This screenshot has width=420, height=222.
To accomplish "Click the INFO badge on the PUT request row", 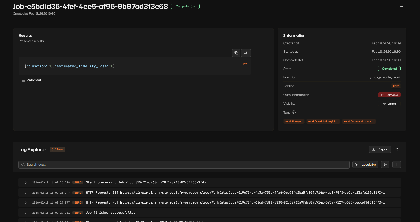I will [78, 203].
